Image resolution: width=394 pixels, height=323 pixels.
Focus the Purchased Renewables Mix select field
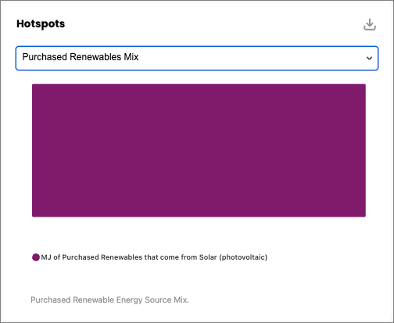(x=197, y=58)
